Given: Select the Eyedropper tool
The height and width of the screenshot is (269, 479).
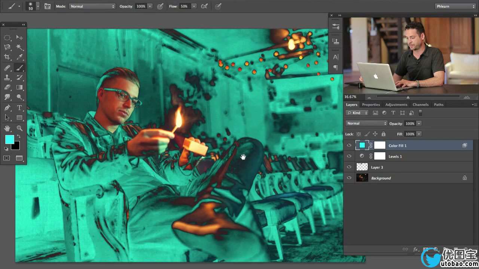Looking at the screenshot, I should tap(19, 57).
